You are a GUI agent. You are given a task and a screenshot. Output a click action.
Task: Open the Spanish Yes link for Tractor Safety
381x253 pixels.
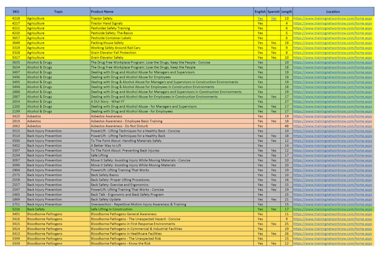(273, 19)
